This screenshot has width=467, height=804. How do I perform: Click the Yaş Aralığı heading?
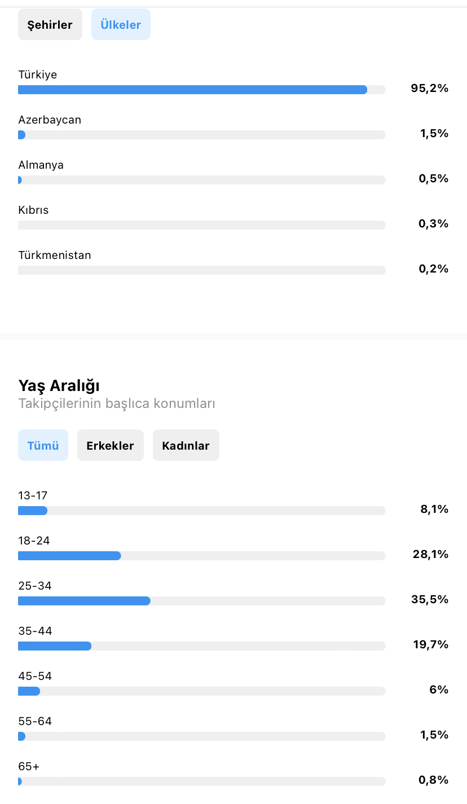point(59,386)
